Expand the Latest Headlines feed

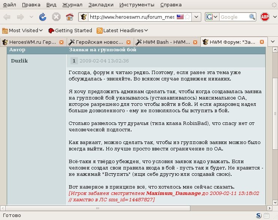pos(123,31)
